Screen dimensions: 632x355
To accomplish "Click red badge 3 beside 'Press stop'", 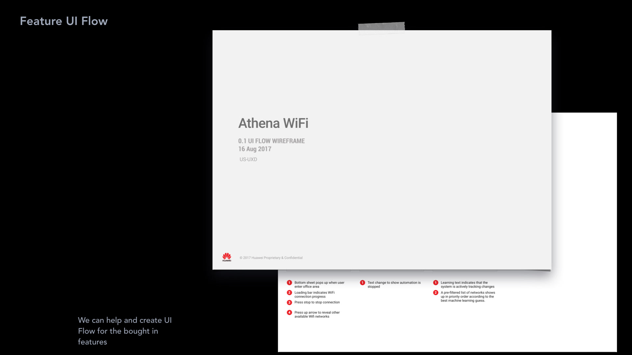I will coord(289,302).
